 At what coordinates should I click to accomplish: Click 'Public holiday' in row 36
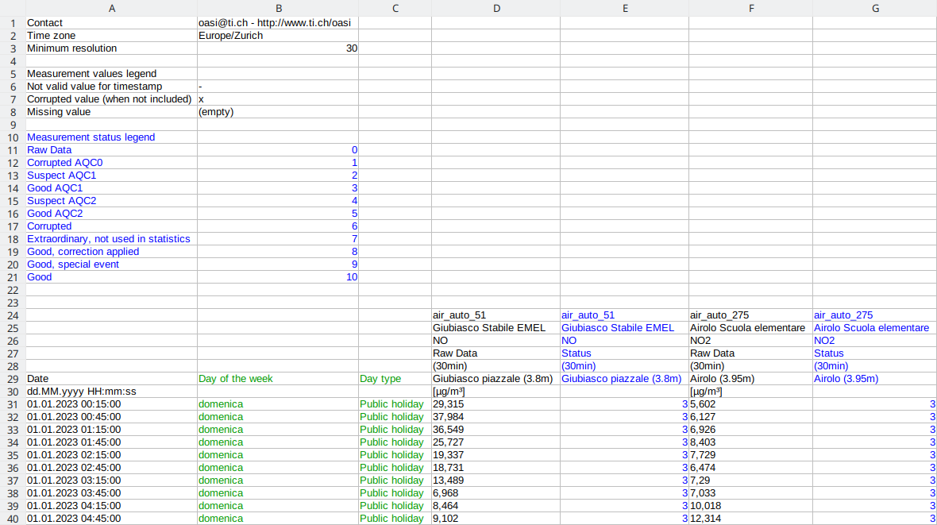pyautogui.click(x=395, y=468)
